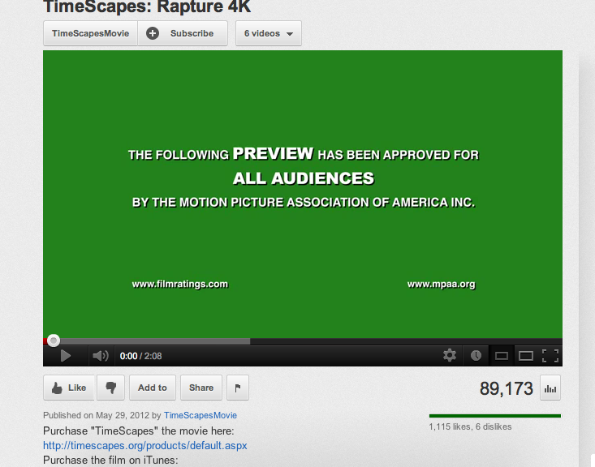Click the green video frame
This screenshot has width=595, height=467.
pyautogui.click(x=303, y=194)
